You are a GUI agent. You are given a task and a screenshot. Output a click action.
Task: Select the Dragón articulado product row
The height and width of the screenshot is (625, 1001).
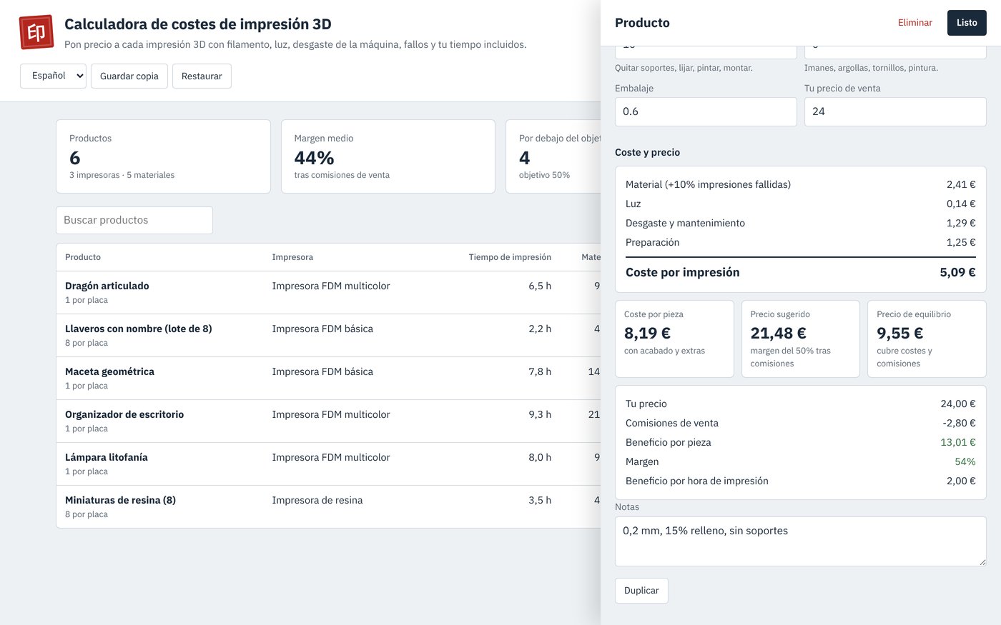pyautogui.click(x=328, y=292)
